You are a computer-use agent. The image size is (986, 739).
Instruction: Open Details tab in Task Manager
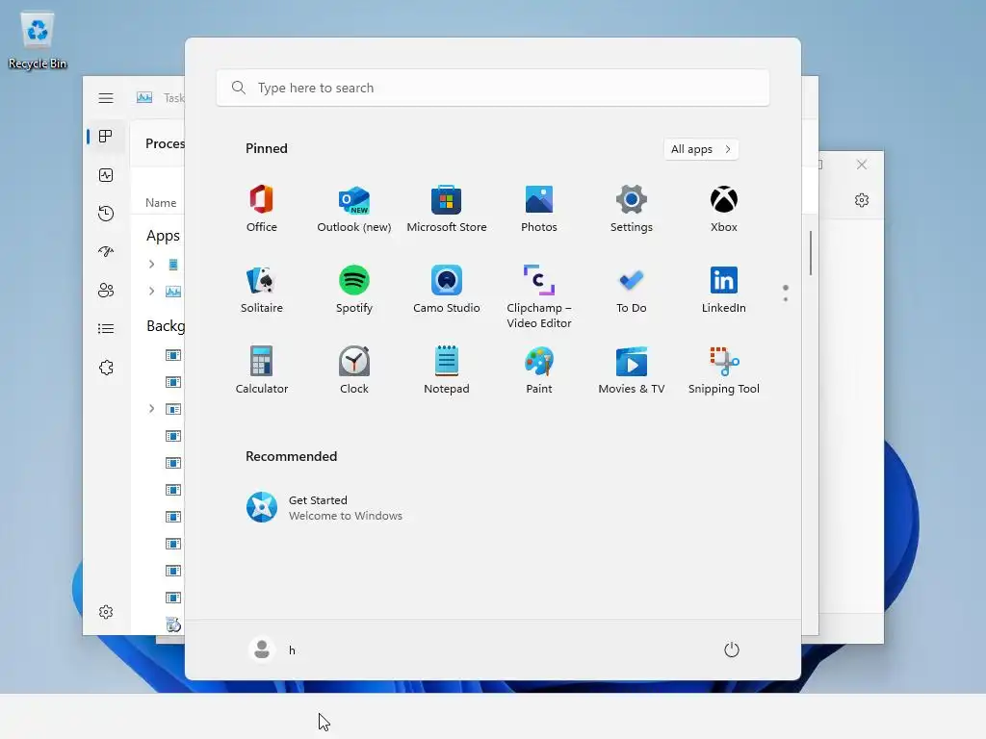click(106, 329)
